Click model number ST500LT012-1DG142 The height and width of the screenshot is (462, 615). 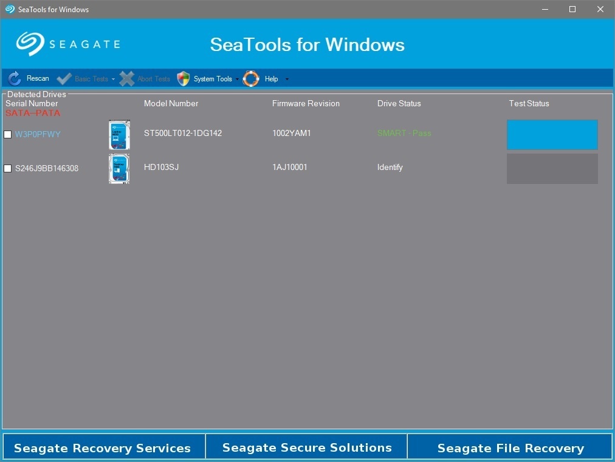coord(183,133)
